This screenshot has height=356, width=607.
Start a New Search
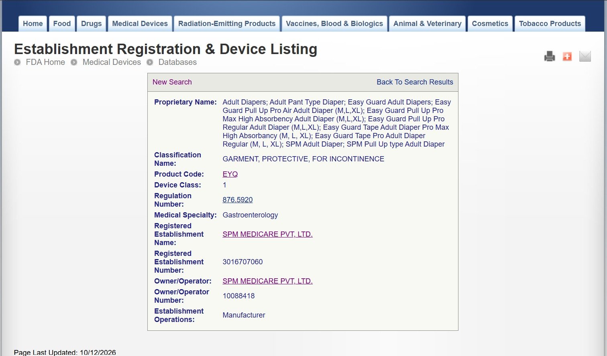pyautogui.click(x=172, y=82)
